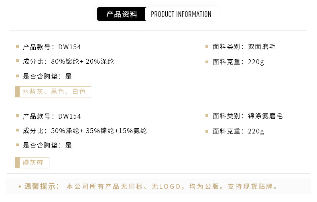Select the 产品资料 black tab
Image resolution: width=317 pixels, height=202 pixels.
[x=121, y=14]
